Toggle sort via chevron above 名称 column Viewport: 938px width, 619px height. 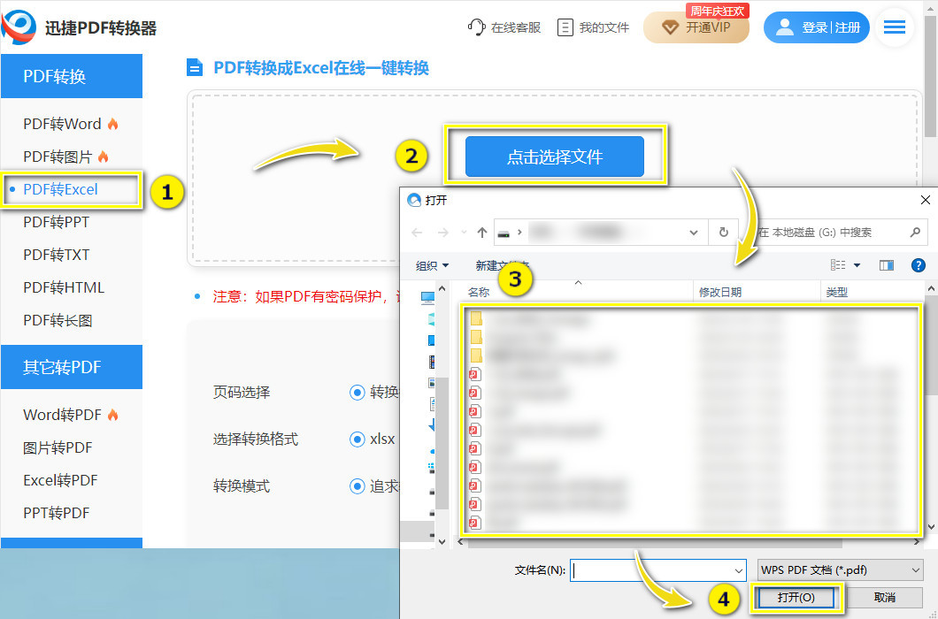tap(578, 283)
